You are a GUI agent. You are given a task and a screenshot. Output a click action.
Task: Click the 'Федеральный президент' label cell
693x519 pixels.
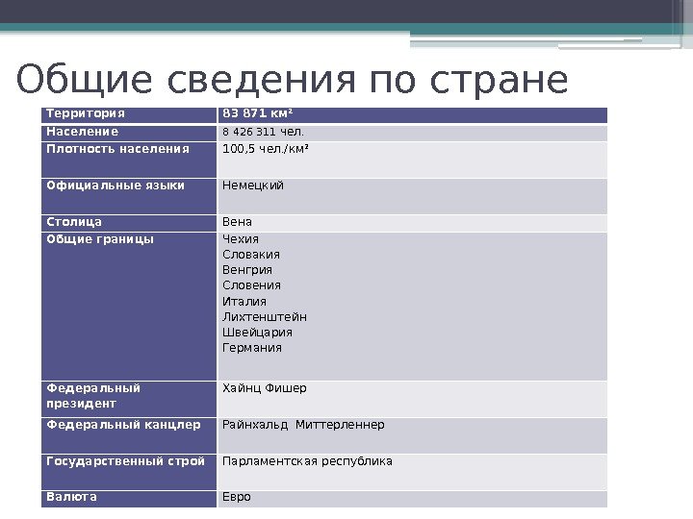(x=129, y=399)
